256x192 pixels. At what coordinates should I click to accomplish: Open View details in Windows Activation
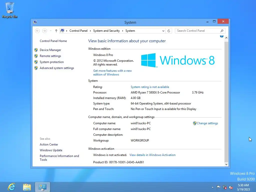(x=152, y=155)
